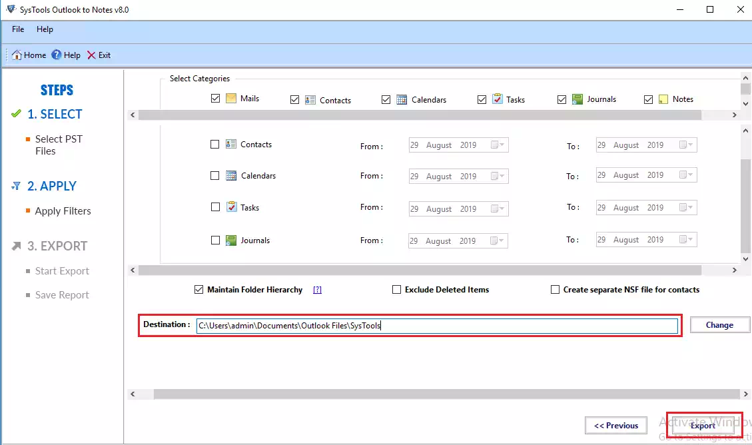Screen dimensions: 752x445
Task: Click left arrow of bottom main scrollbar
Action: [133, 394]
